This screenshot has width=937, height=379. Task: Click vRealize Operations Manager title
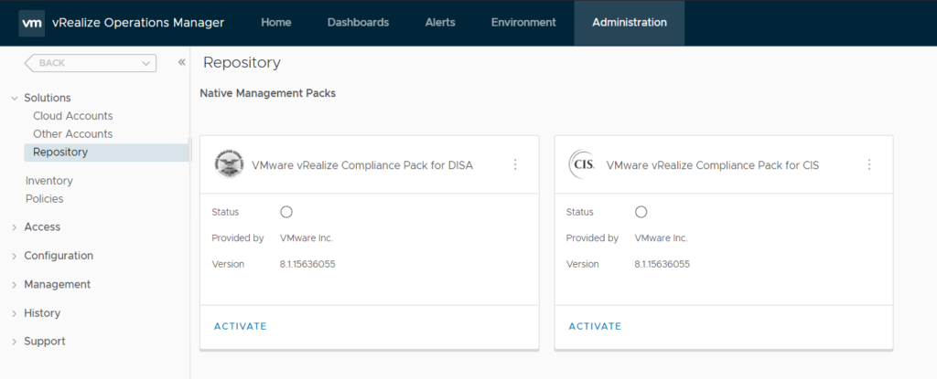coord(138,23)
